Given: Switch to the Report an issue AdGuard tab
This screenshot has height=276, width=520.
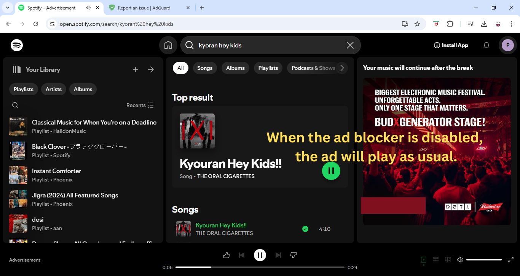Looking at the screenshot, I should tap(144, 8).
